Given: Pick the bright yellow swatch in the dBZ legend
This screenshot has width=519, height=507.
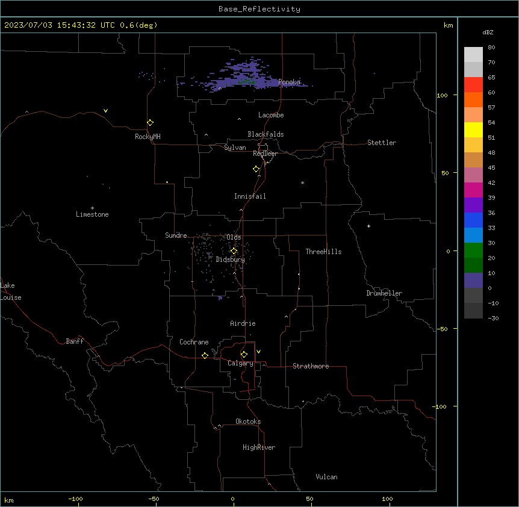Looking at the screenshot, I should pyautogui.click(x=473, y=129).
